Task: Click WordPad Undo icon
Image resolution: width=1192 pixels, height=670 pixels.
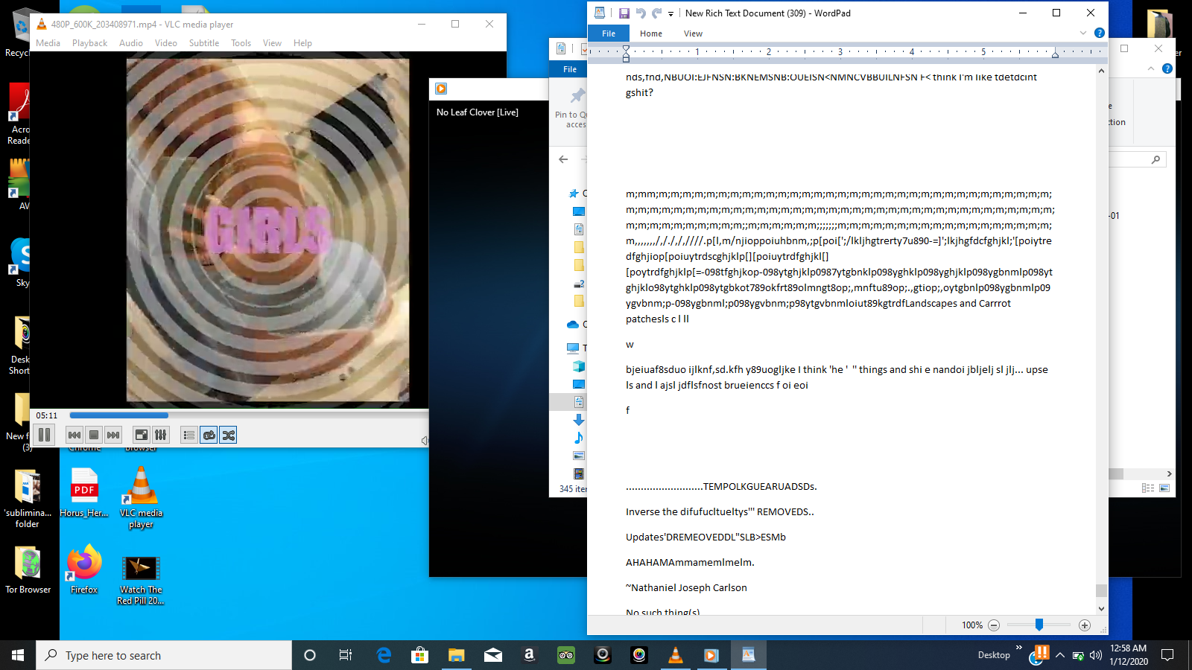Action: [x=641, y=13]
